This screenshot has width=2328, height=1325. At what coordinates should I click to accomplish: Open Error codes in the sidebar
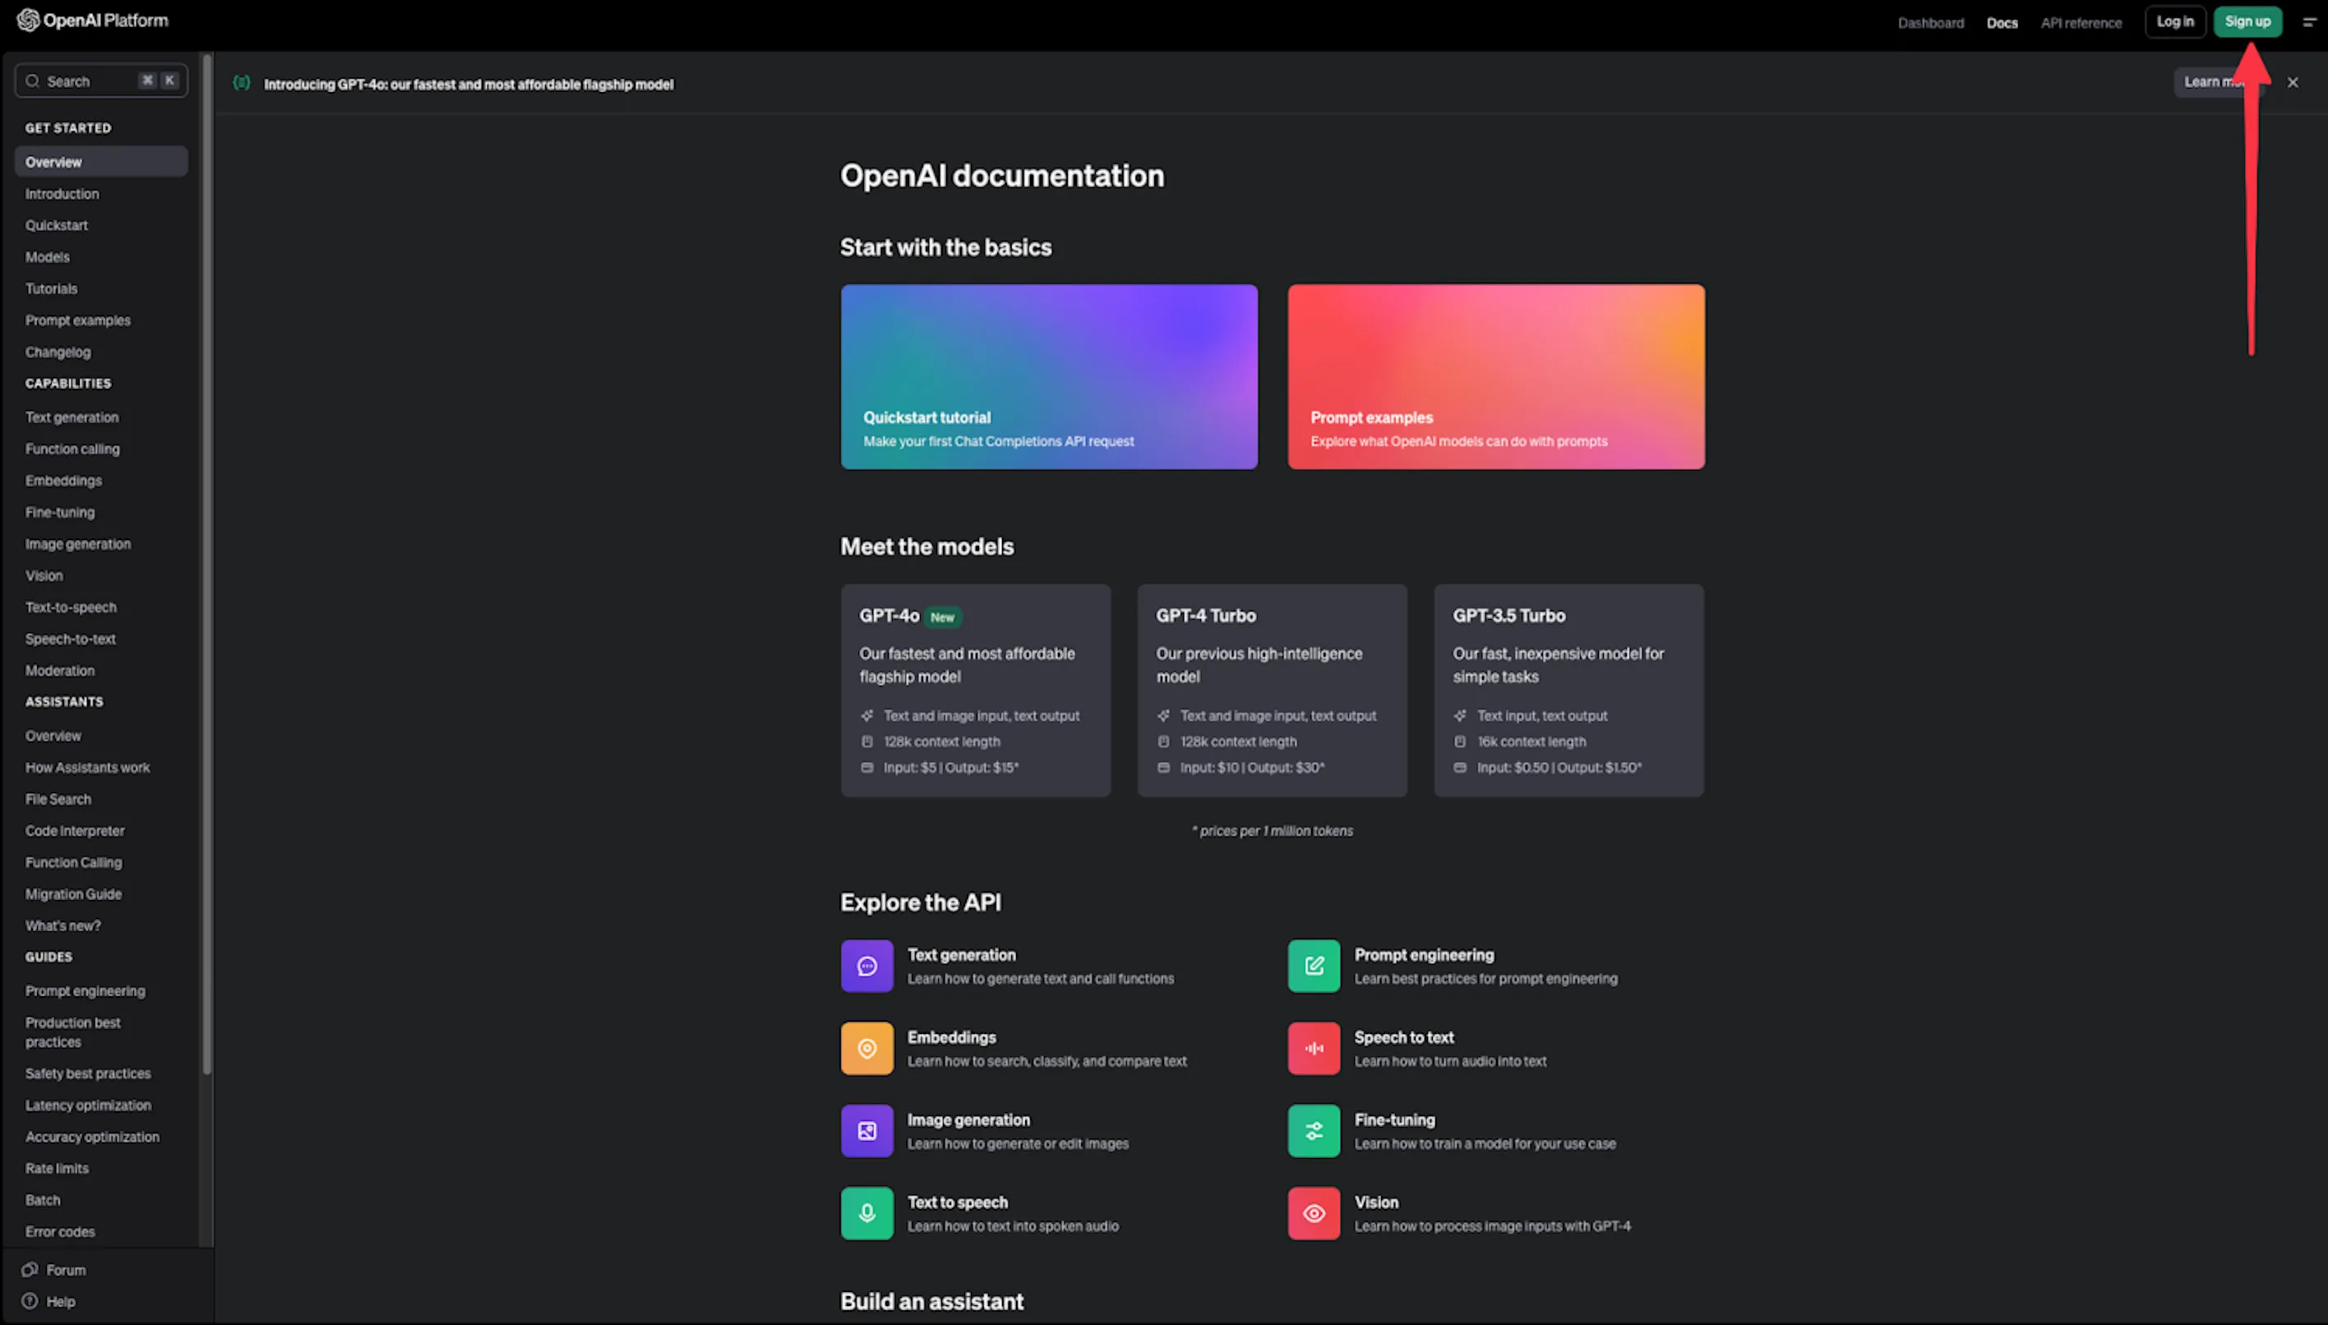click(59, 1232)
